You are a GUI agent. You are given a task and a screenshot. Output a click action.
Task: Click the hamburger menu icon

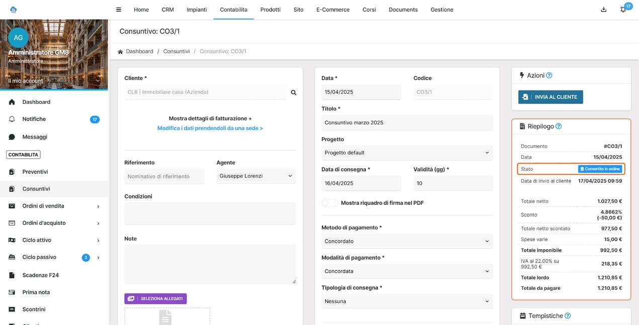click(119, 10)
